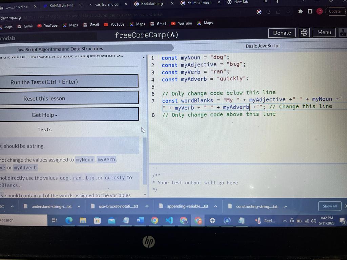Open the freeCodeCamp Menu button
347x260 pixels.
pyautogui.click(x=324, y=32)
